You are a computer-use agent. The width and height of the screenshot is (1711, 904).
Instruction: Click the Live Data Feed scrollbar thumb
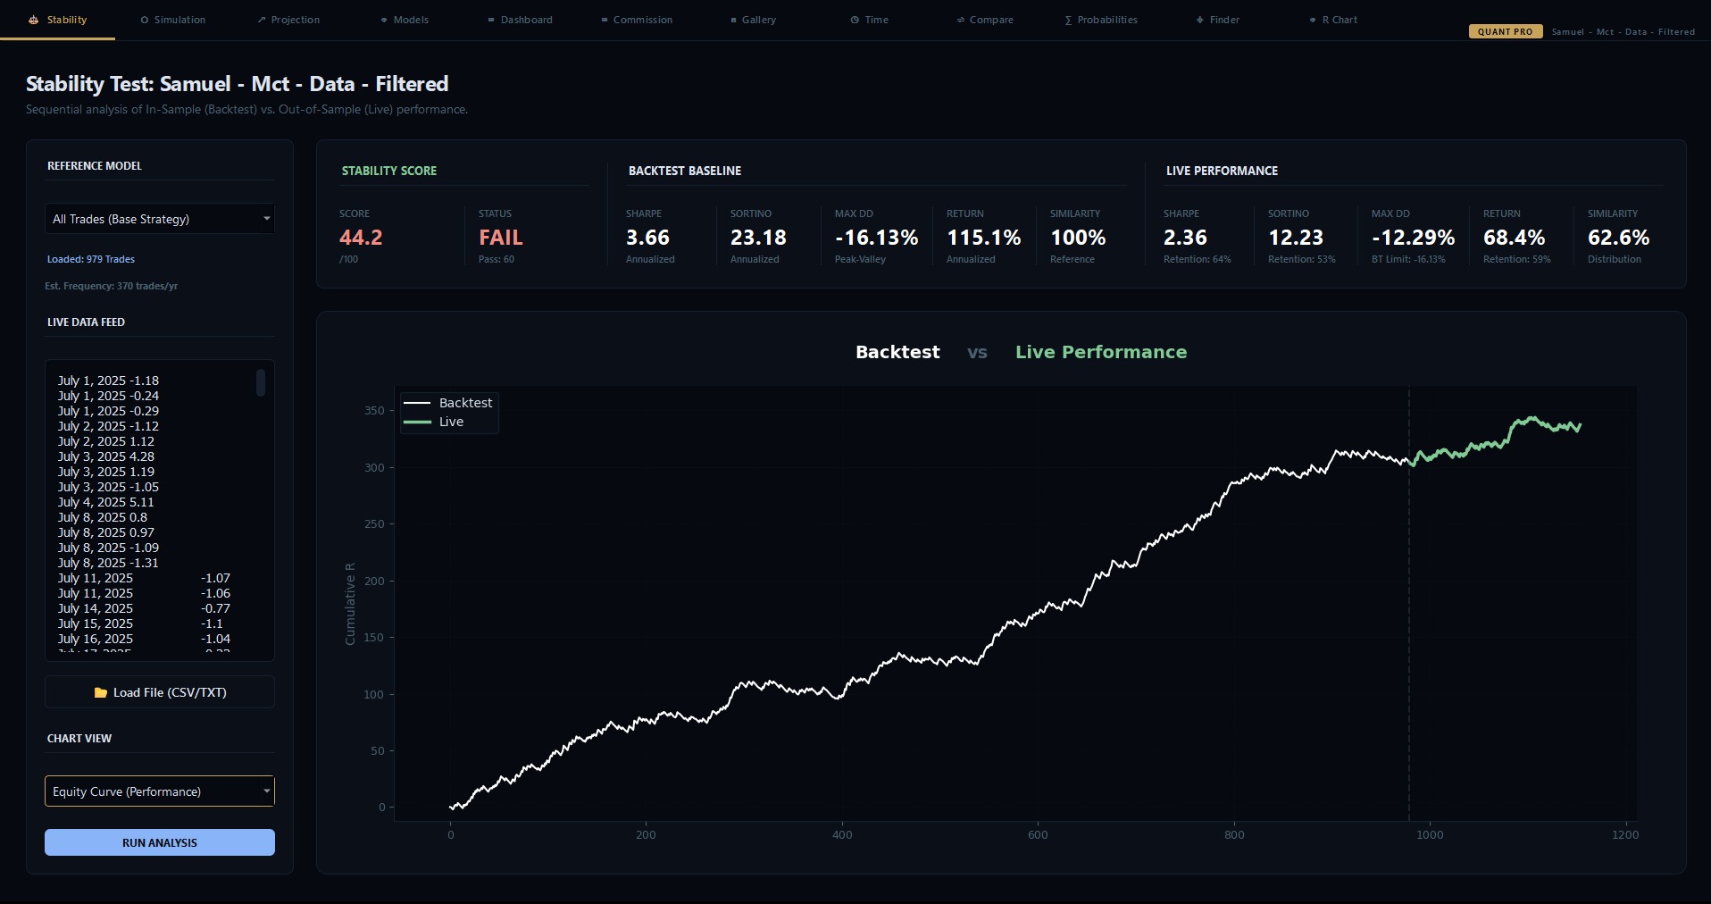[x=261, y=383]
